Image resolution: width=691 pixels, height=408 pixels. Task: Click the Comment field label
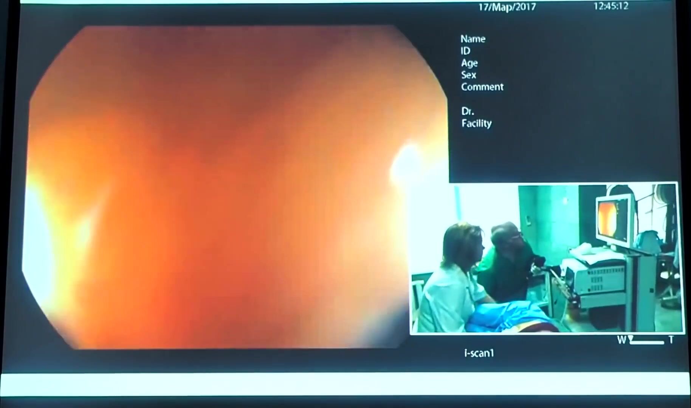482,87
